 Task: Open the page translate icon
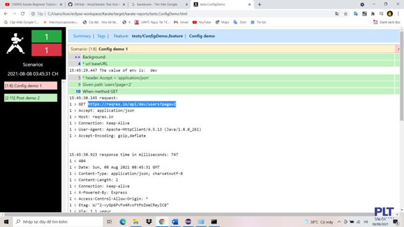tap(337, 14)
